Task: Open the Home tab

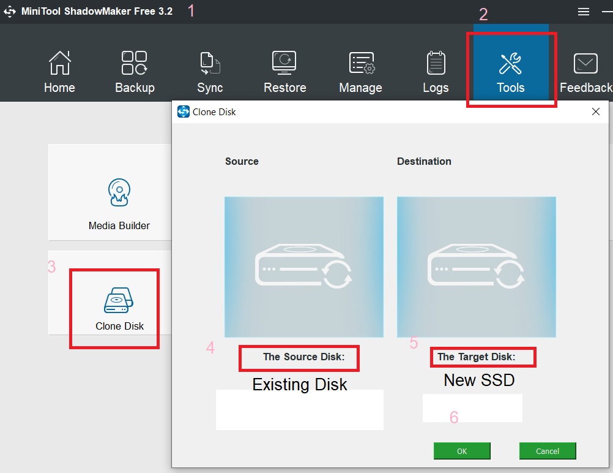Action: click(x=59, y=72)
